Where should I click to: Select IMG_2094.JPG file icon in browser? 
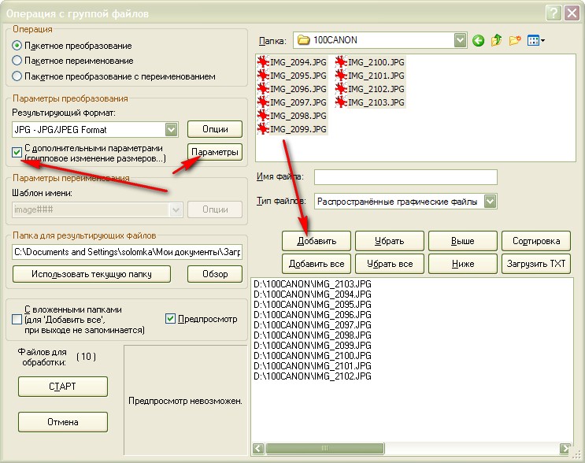coord(262,62)
